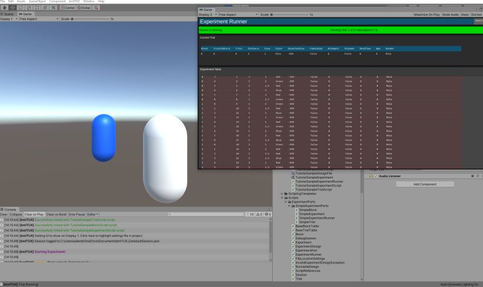The width and height of the screenshot is (483, 287).
Task: Adjust the Display 2 Game view Scale slider
Action: pos(290,14)
